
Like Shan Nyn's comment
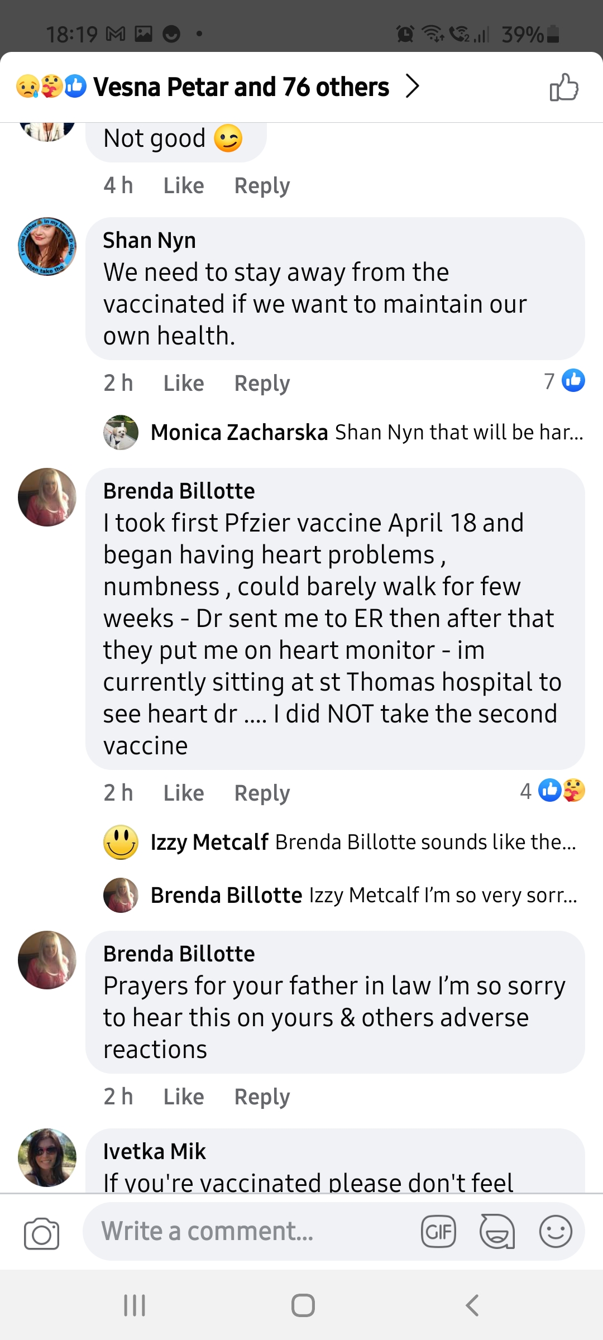point(184,384)
